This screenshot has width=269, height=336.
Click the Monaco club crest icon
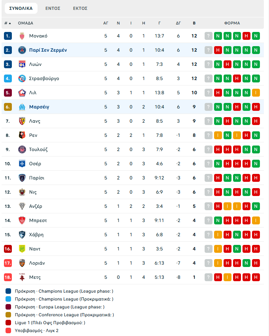(22, 36)
